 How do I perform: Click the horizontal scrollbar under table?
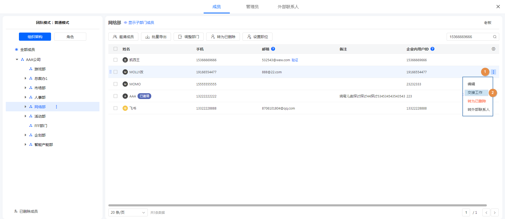(297, 205)
